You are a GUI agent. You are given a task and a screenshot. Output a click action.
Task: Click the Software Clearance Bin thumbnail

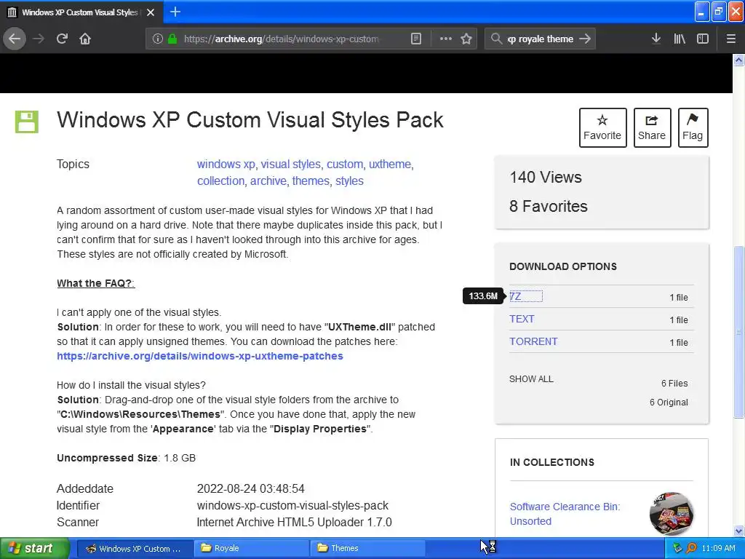671,514
